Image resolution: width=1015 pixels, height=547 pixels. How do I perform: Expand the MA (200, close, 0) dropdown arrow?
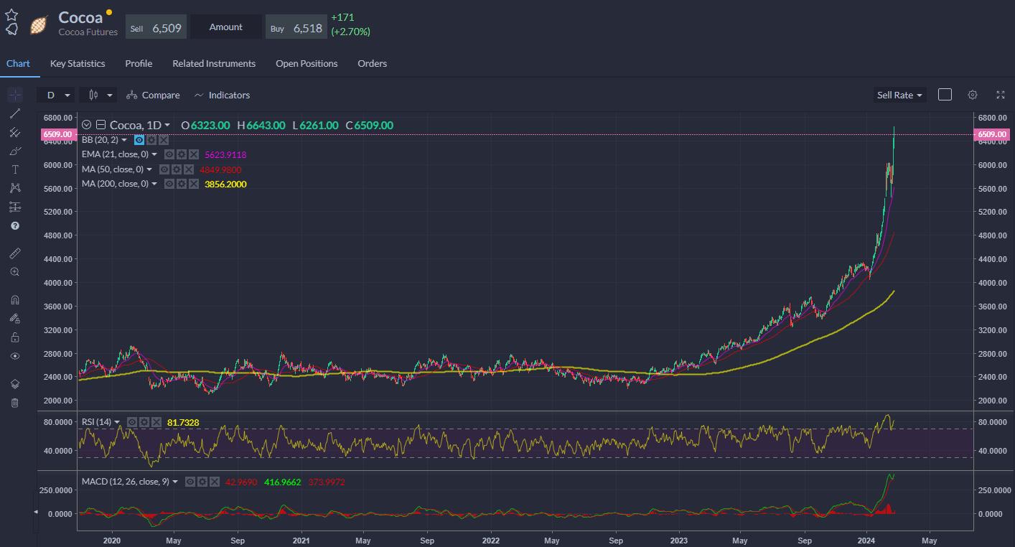coord(154,184)
